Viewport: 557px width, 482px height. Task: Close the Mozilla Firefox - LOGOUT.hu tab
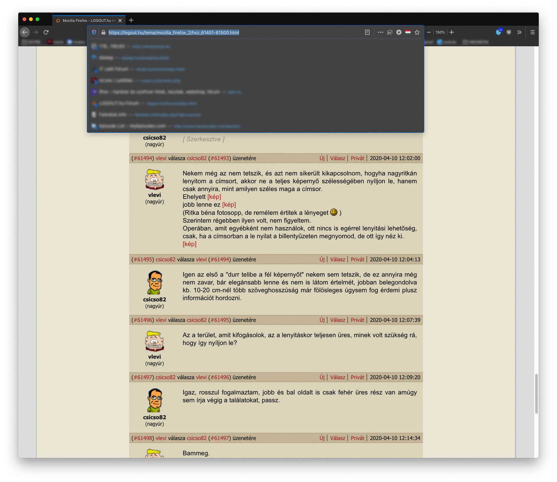[x=120, y=20]
